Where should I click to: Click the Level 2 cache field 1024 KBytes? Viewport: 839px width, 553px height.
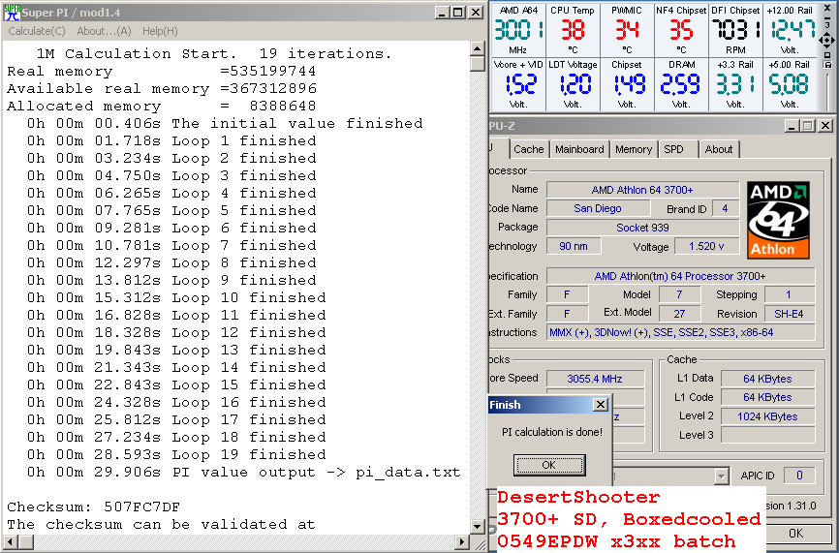tap(767, 416)
